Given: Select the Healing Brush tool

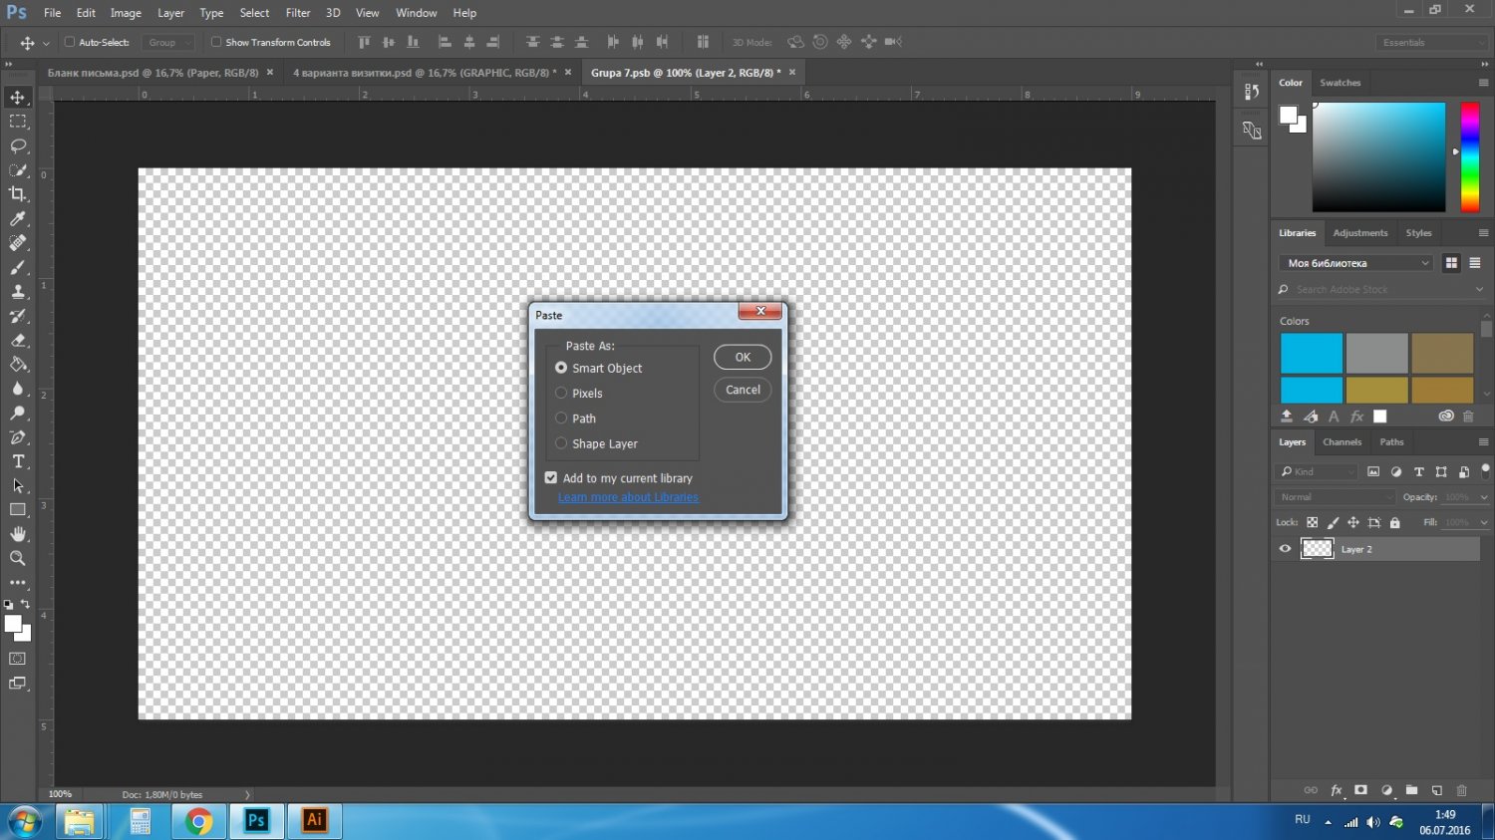Looking at the screenshot, I should click(x=18, y=243).
